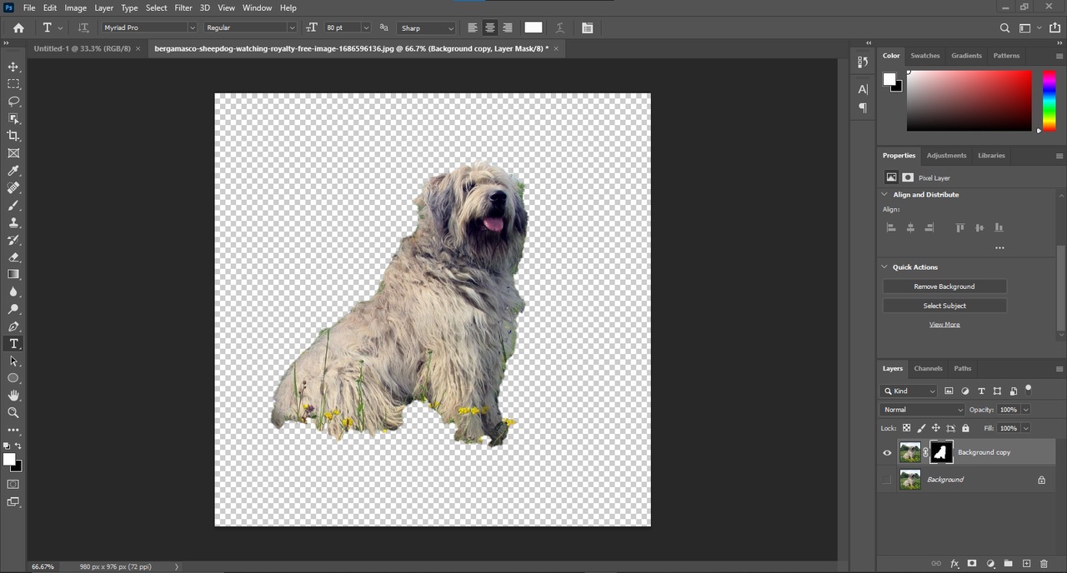Select the Dodge tool
Image resolution: width=1067 pixels, height=573 pixels.
(x=13, y=309)
